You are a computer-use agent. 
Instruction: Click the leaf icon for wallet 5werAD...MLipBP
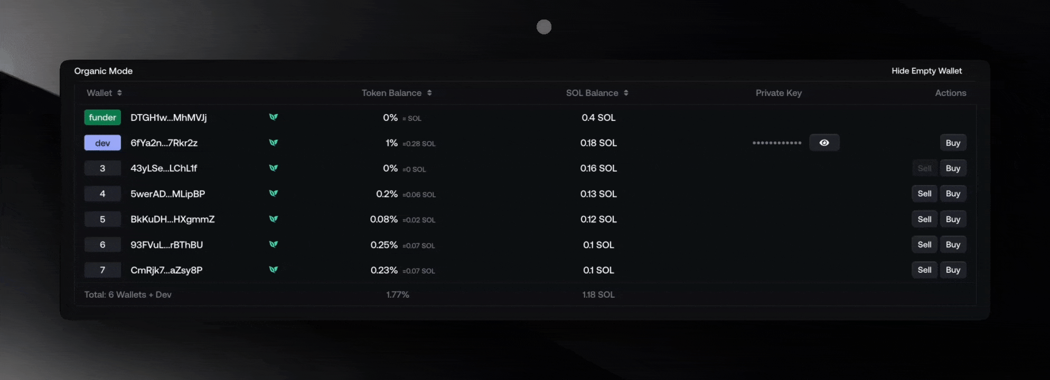(x=274, y=193)
